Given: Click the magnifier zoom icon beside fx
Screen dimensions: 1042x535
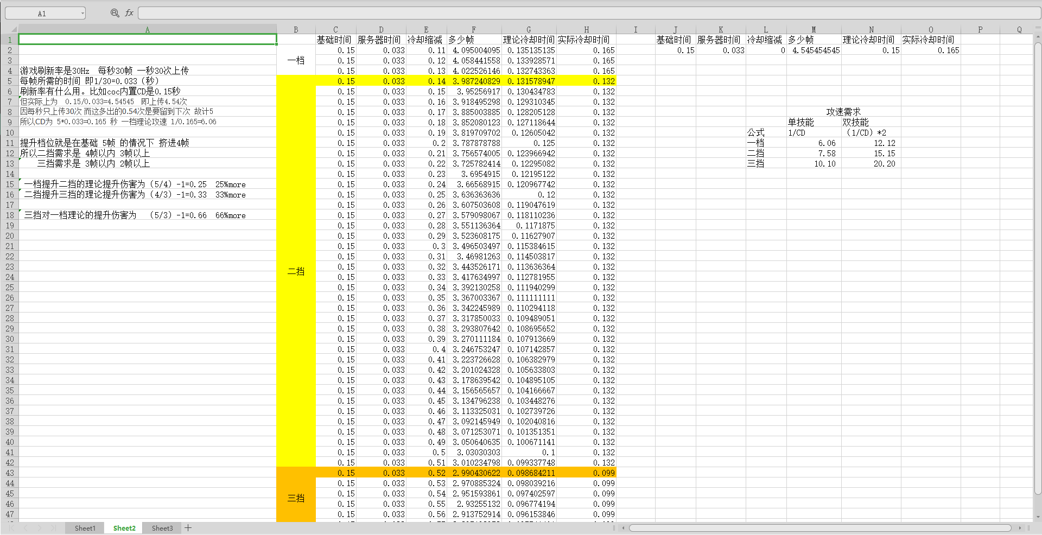Looking at the screenshot, I should (x=115, y=13).
